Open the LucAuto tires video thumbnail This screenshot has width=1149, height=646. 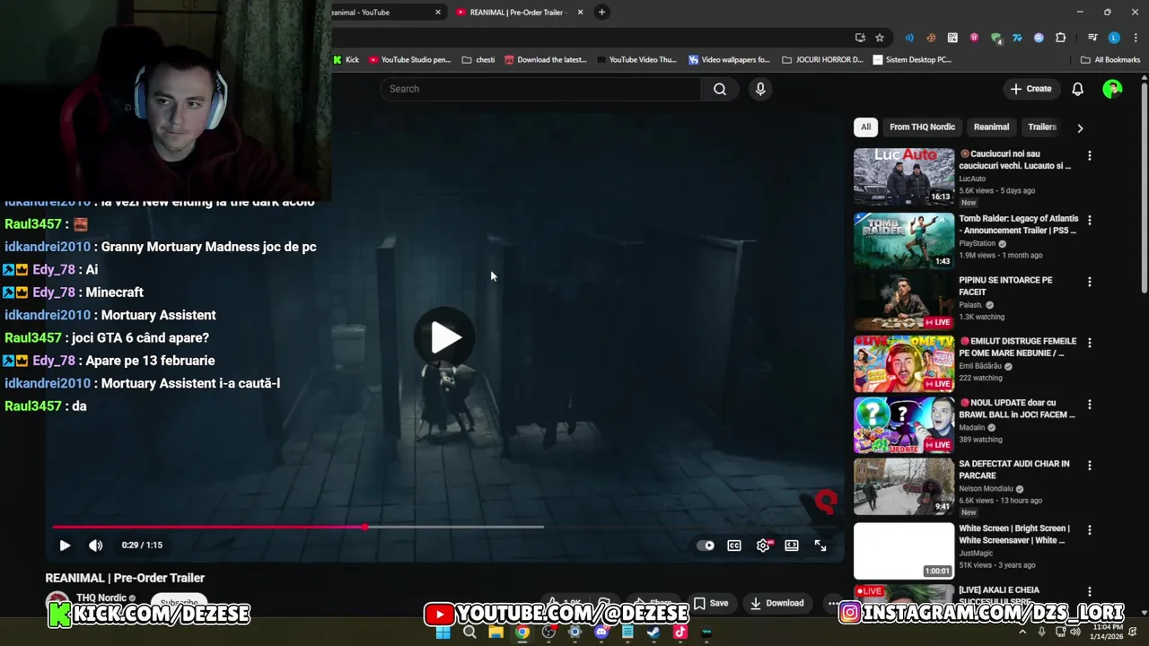(904, 177)
